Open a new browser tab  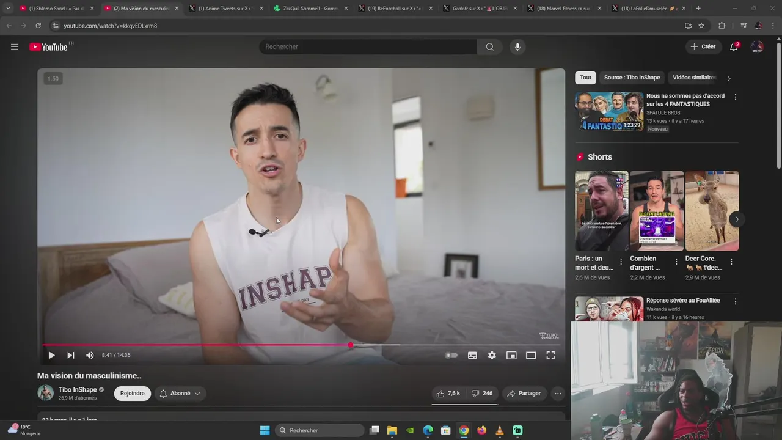pyautogui.click(x=698, y=9)
